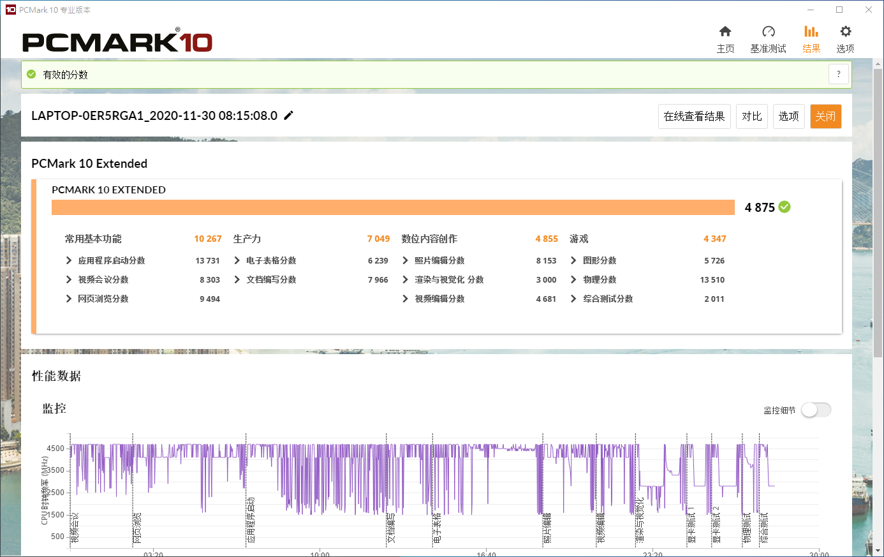Viewport: 884px width, 557px height.
Task: Click the green valid score checkmark icon
Action: point(31,75)
